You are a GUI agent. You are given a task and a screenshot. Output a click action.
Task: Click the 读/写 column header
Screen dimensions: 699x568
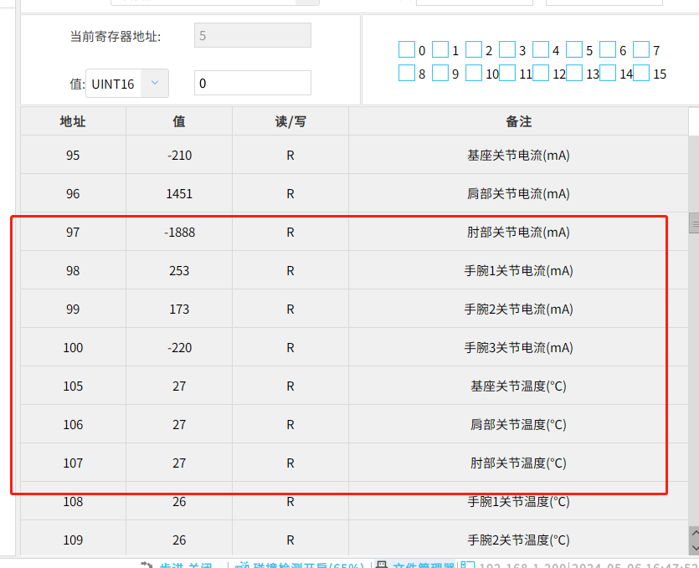pyautogui.click(x=290, y=121)
